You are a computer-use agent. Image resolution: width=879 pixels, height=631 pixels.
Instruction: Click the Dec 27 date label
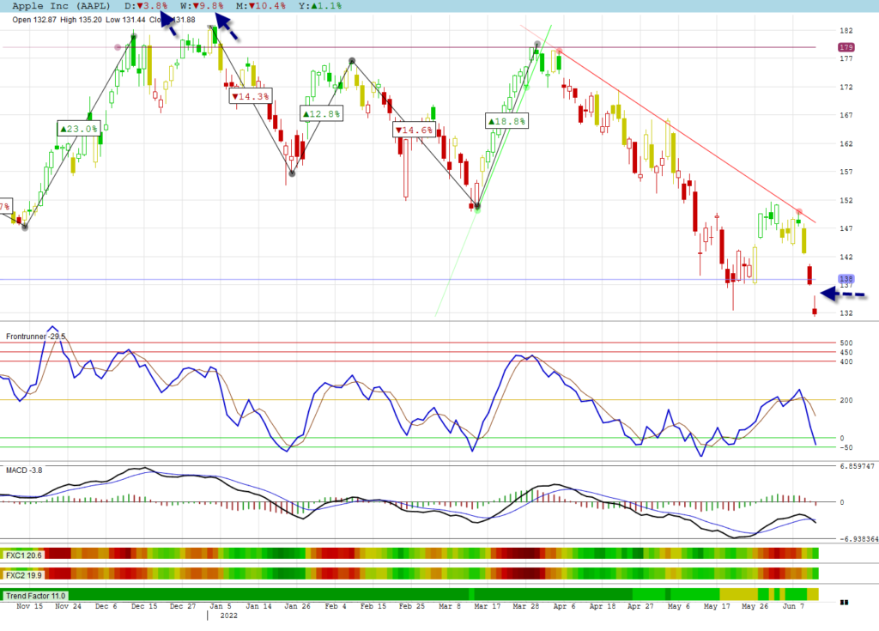[183, 606]
